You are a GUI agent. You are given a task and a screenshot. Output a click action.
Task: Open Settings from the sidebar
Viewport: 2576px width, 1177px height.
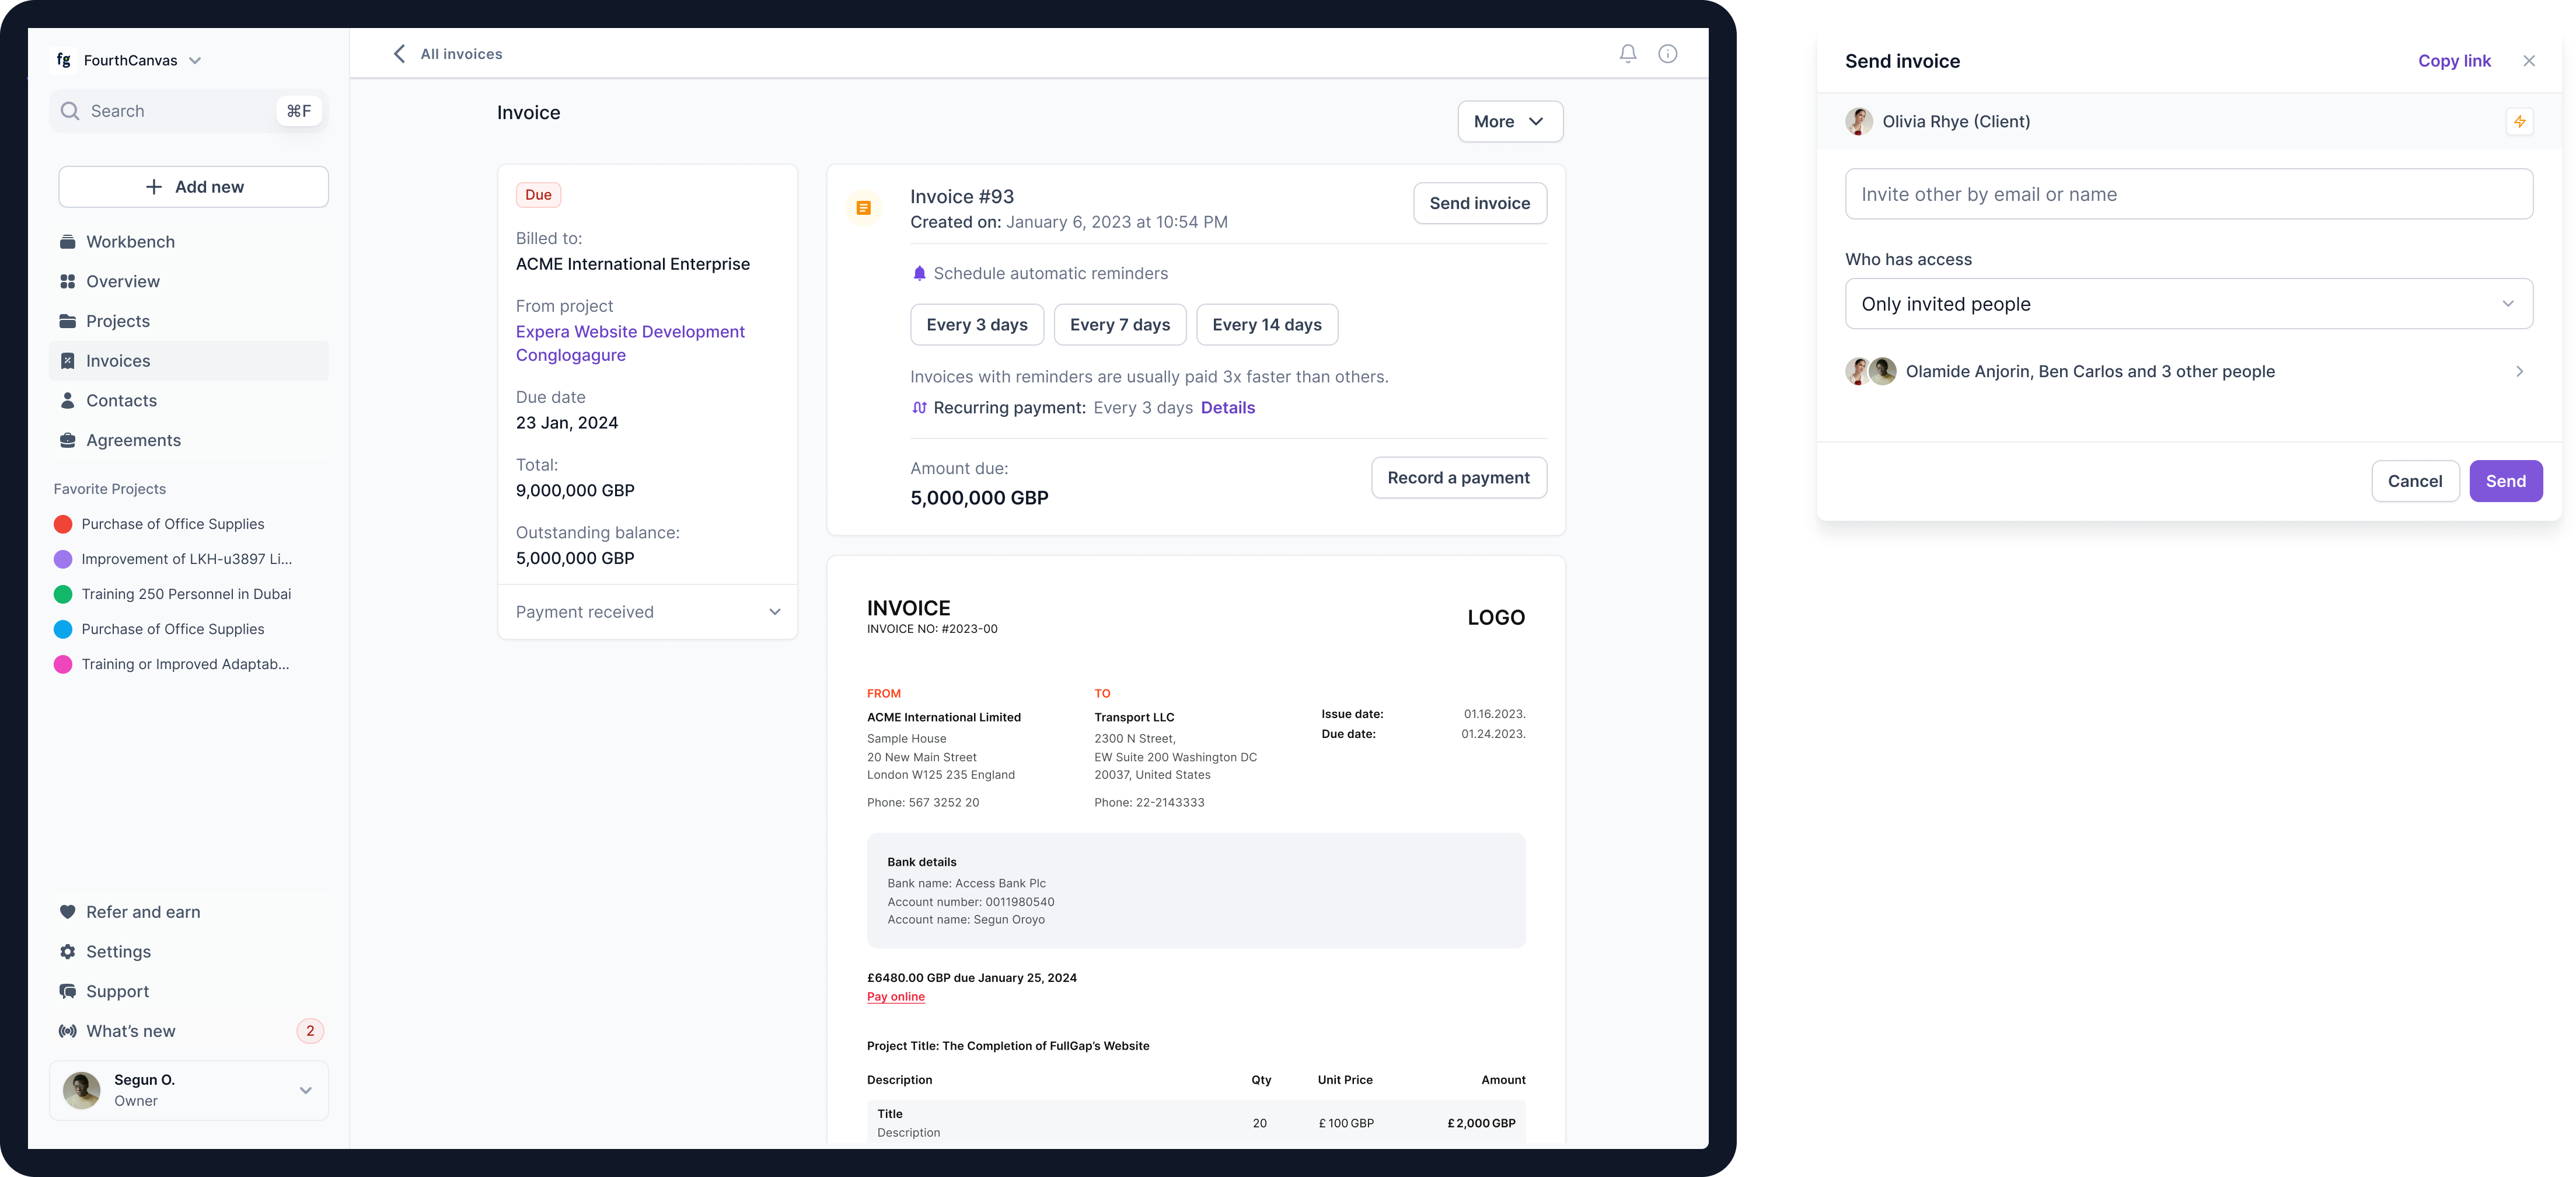(x=189, y=952)
